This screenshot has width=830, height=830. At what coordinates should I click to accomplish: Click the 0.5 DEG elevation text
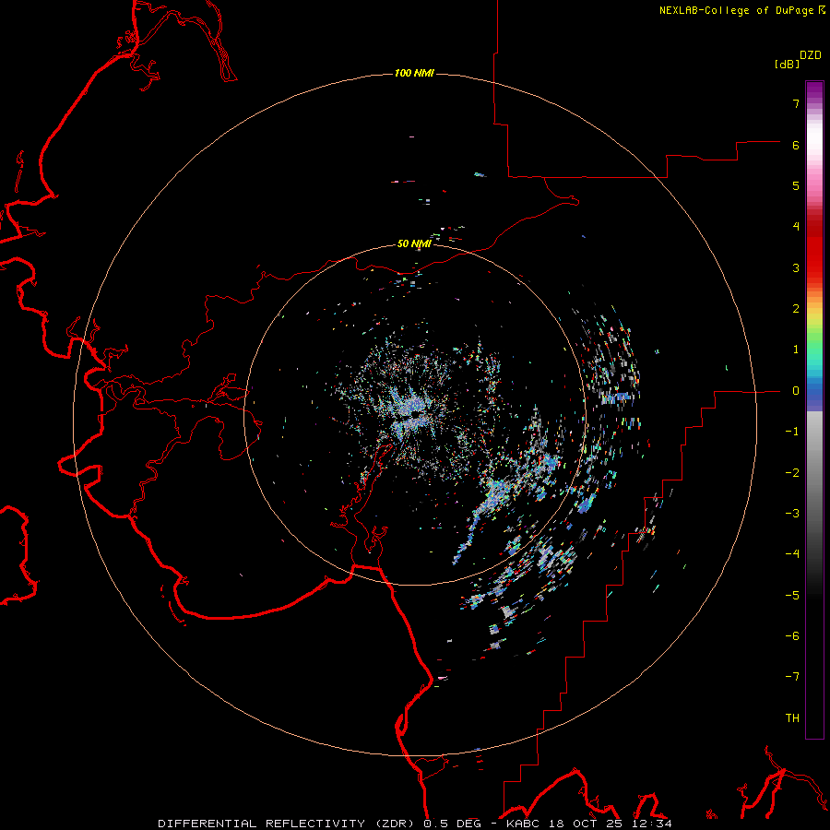(x=452, y=824)
